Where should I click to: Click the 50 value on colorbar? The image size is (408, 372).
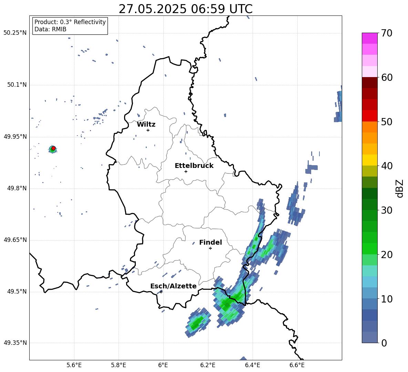click(x=387, y=122)
